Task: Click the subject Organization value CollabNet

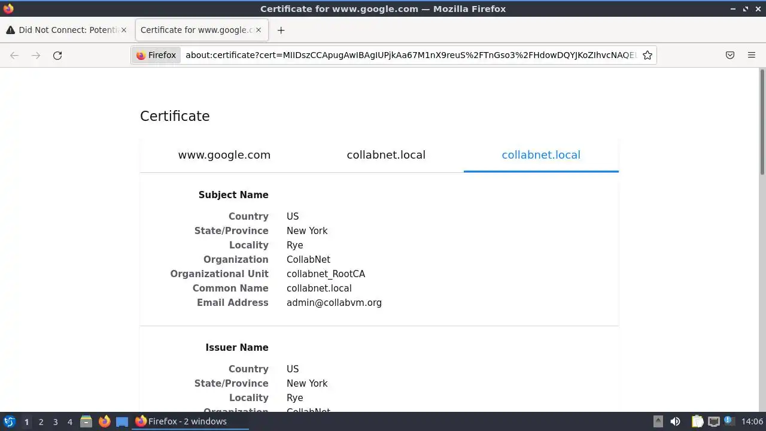Action: [308, 259]
